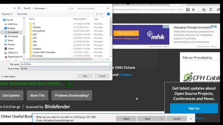Screen dimensions: 223x125
Task: Sort by Name column header
Action: click(x=32, y=19)
